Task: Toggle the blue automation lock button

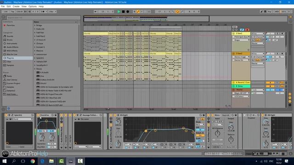Action: (x=242, y=30)
